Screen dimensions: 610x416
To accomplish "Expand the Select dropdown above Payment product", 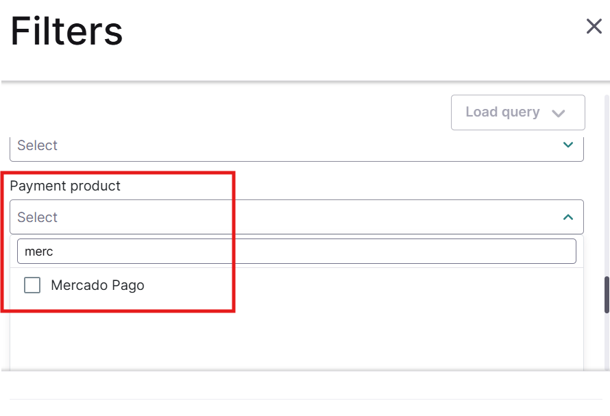I will [x=296, y=145].
